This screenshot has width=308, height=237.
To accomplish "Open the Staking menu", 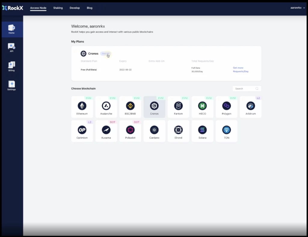I will 58,8.
